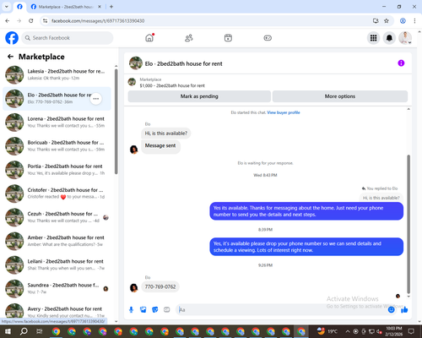Click More options button
Screen dimensions: 422x338
(340, 96)
